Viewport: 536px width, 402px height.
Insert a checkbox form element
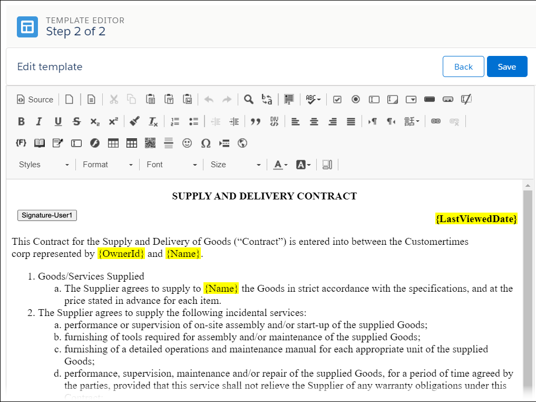pos(337,99)
